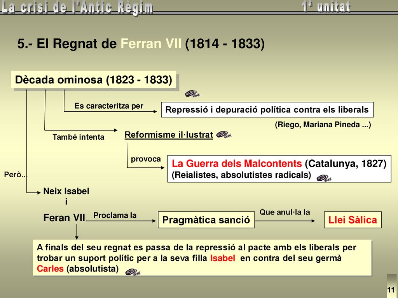This screenshot has height=298, width=398.
Task: Click the Feran VII text
Action: pyautogui.click(x=64, y=218)
